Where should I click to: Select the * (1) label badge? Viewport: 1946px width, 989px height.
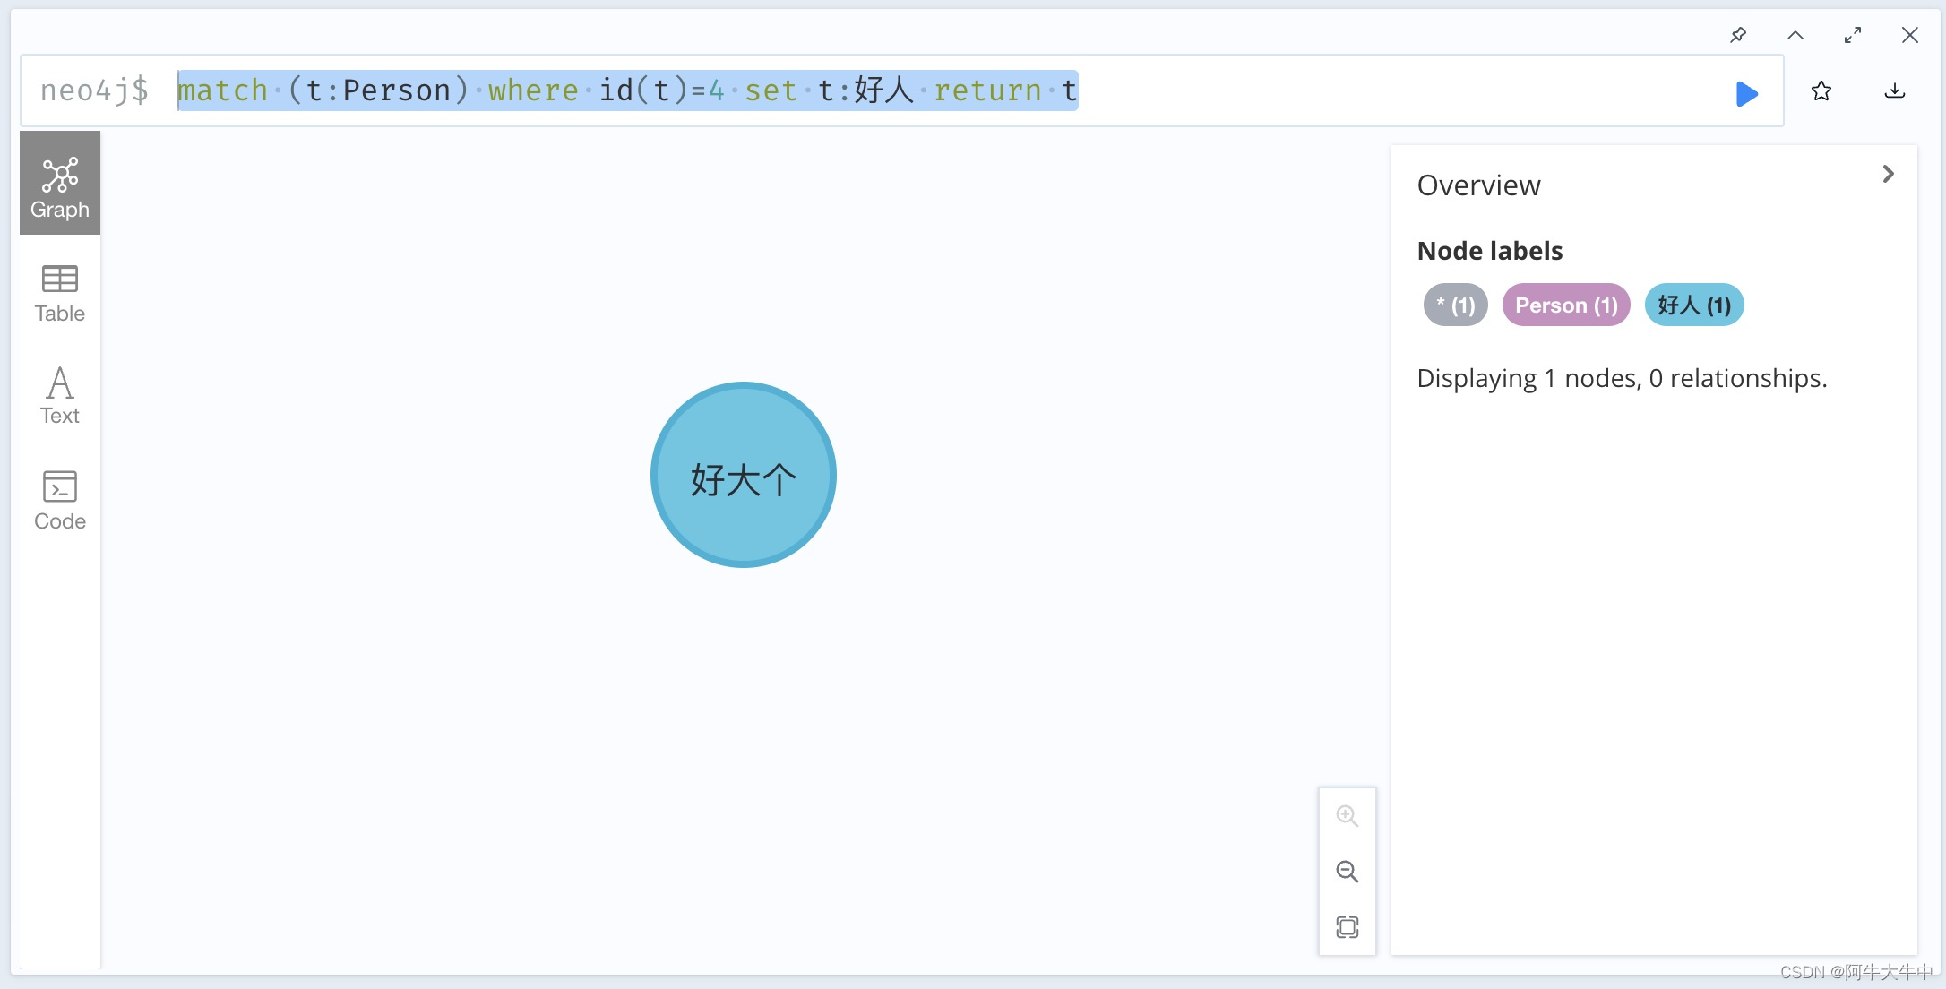coord(1455,305)
